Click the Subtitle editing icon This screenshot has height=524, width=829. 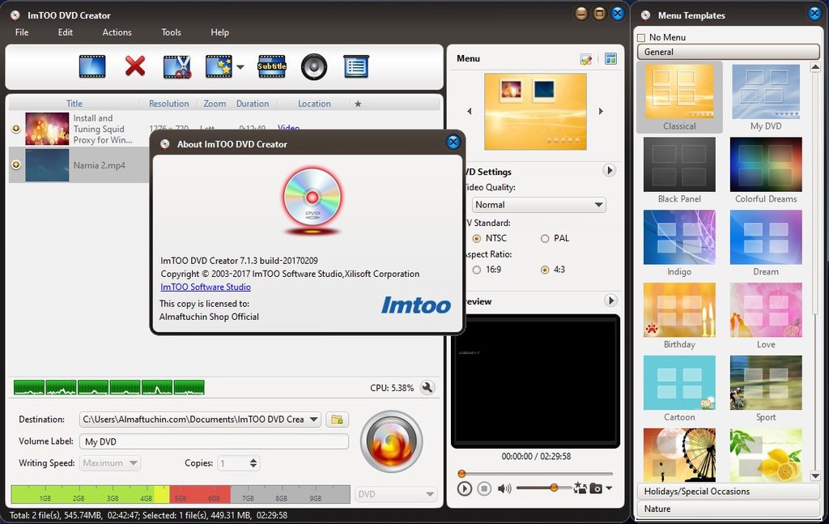pyautogui.click(x=271, y=66)
